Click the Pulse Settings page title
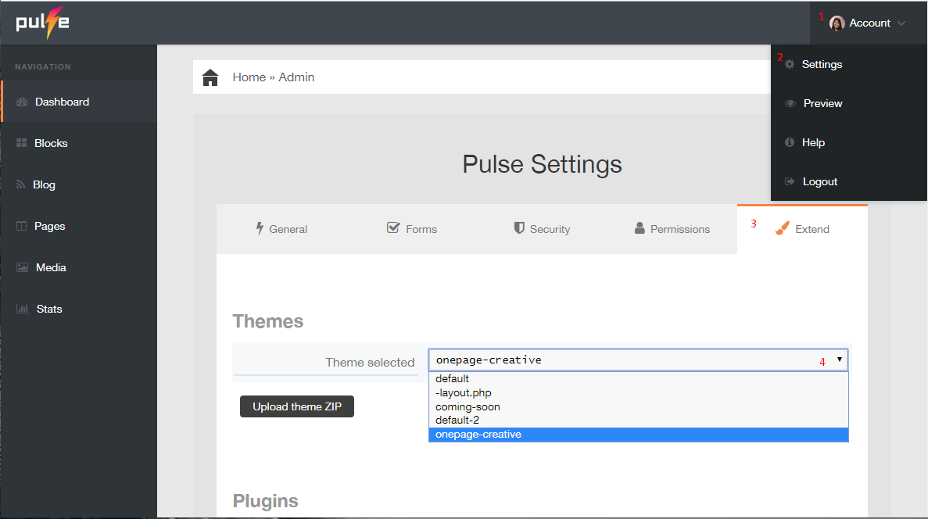Viewport: 928px width, 519px height. click(x=542, y=164)
